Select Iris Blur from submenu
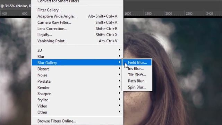 point(137,69)
